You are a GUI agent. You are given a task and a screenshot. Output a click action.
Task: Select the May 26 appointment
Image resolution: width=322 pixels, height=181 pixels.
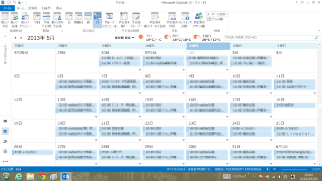[33, 152]
